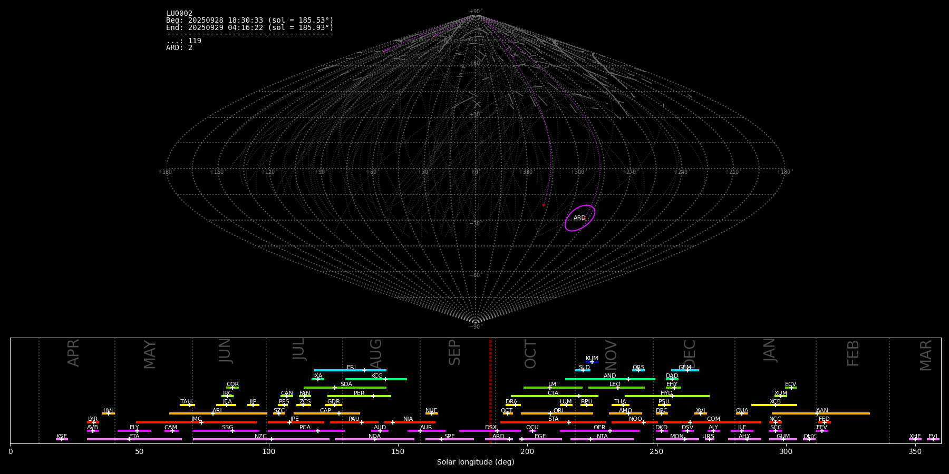Click the 'Solar longitude (deg)' axis label

[476, 462]
